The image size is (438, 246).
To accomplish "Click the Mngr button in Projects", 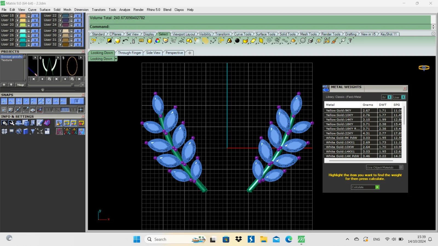I will 21,85.
